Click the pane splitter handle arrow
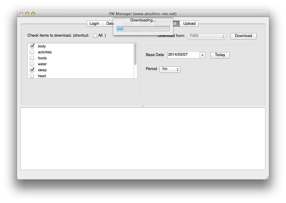 [143, 106]
